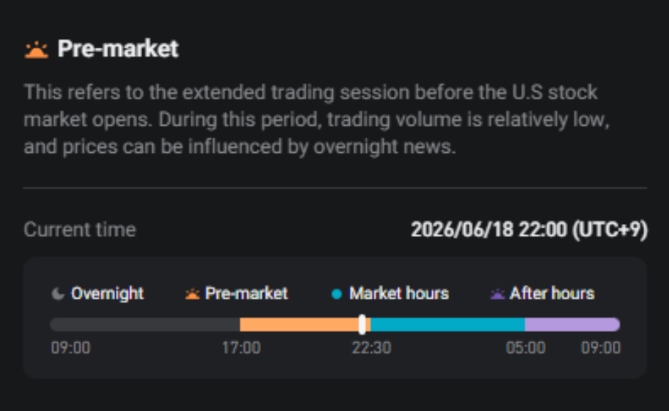Image resolution: width=669 pixels, height=411 pixels.
Task: Click the teal Market hours timeline segment
Action: [x=448, y=324]
